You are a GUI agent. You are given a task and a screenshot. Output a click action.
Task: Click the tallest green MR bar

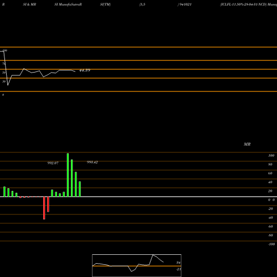pyautogui.click(x=68, y=175)
